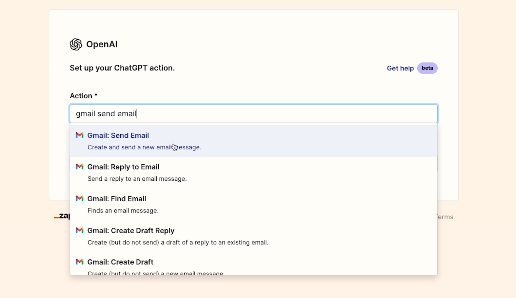Select the Gmail: Send Email option

point(254,141)
